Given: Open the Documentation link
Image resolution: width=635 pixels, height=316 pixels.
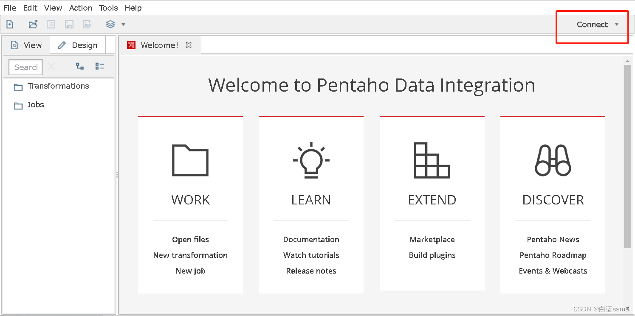Looking at the screenshot, I should [x=311, y=240].
